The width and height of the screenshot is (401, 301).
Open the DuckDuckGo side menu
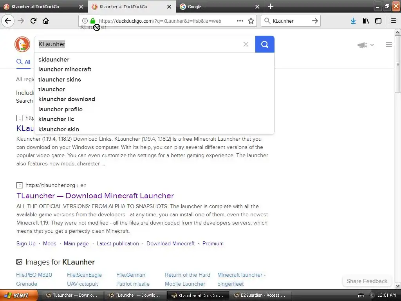(x=389, y=45)
